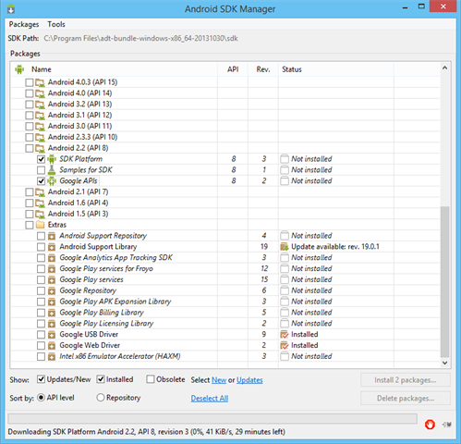Image resolution: width=461 pixels, height=444 pixels.
Task: Click the Samples for SDK flask icon
Action: click(52, 170)
